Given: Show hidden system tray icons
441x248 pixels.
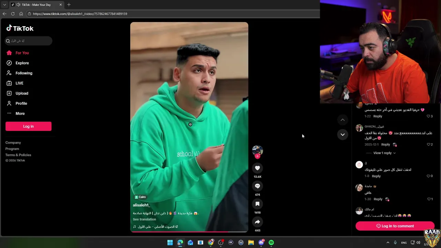Looking at the screenshot, I should (388, 242).
